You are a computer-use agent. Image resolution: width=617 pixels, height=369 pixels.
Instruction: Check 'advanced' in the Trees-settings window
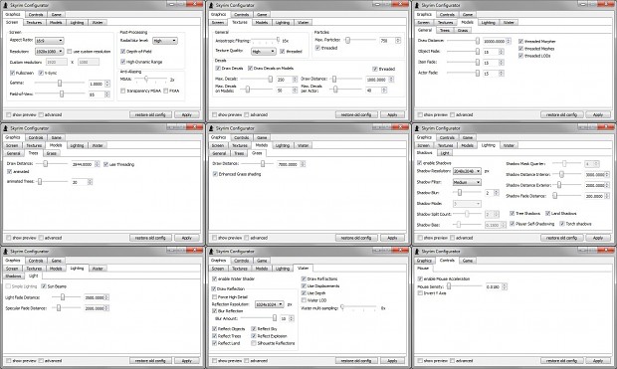click(x=41, y=238)
